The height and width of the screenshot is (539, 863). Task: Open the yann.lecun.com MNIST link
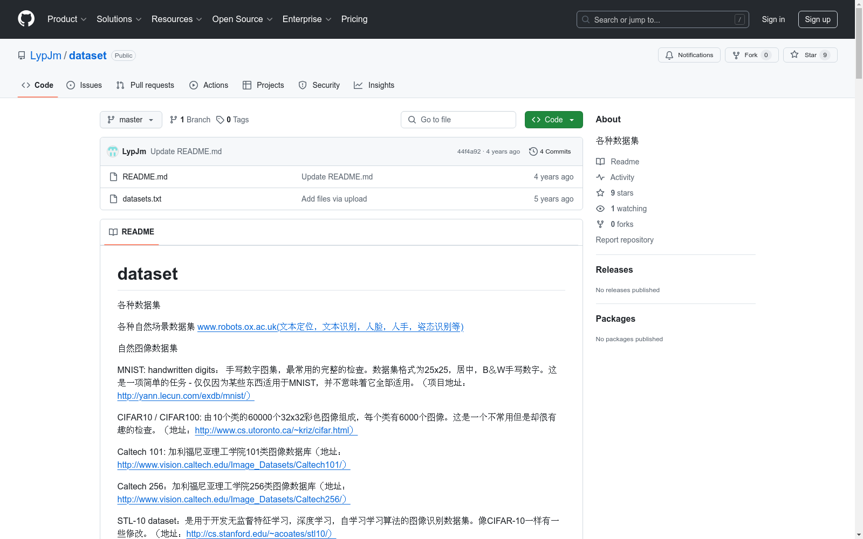(186, 396)
